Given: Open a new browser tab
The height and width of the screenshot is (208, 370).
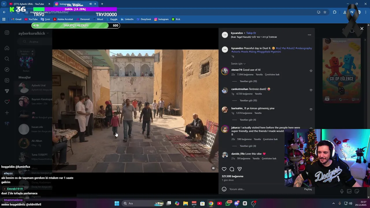Looking at the screenshot, I should 102,4.
